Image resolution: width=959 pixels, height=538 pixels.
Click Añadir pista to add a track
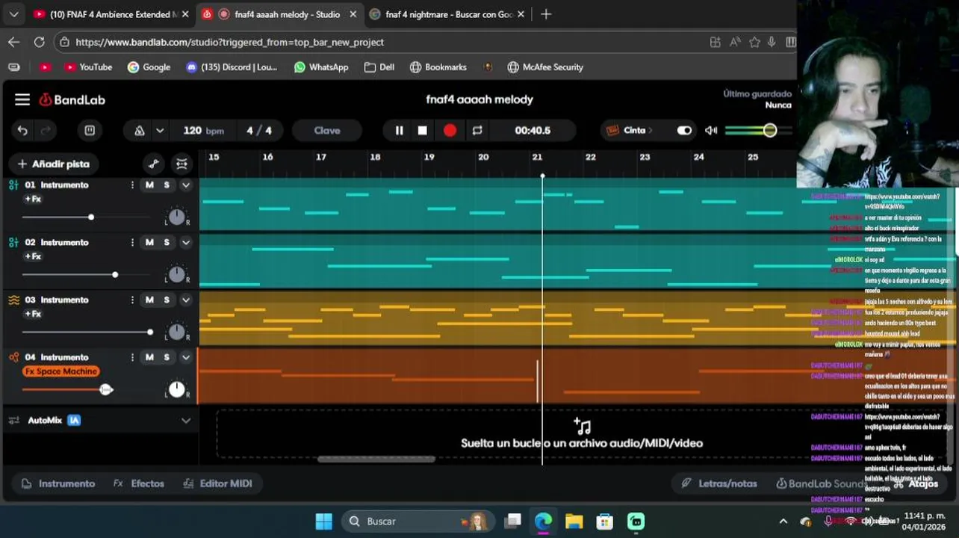(53, 164)
